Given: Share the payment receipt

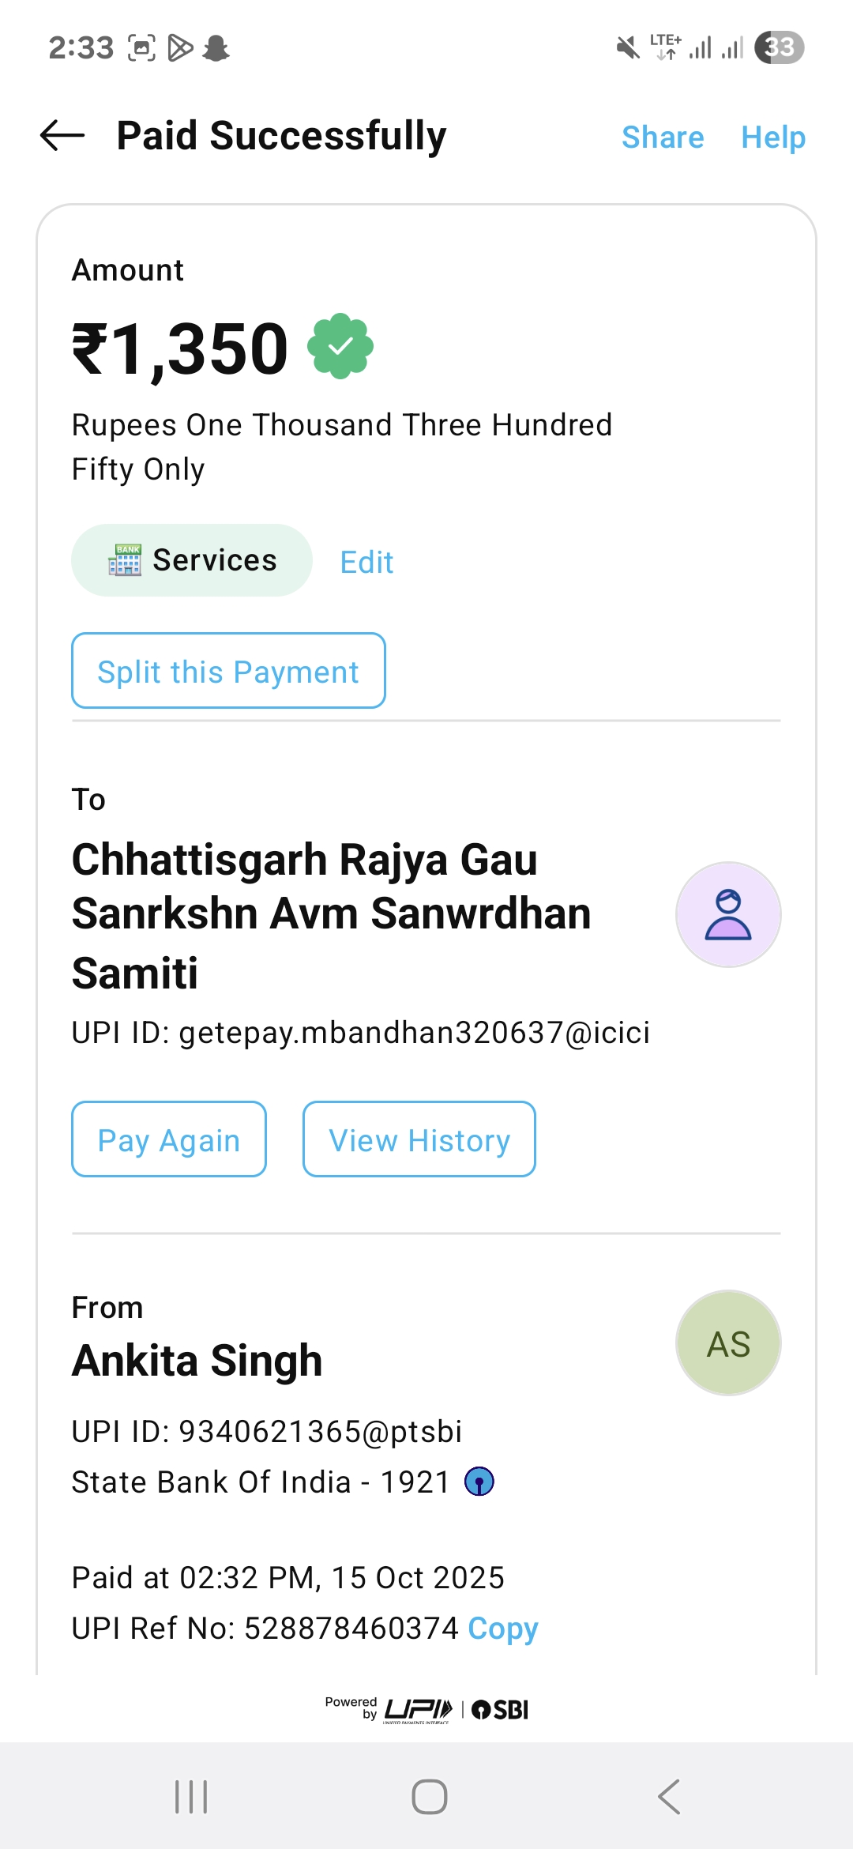Looking at the screenshot, I should pyautogui.click(x=663, y=137).
